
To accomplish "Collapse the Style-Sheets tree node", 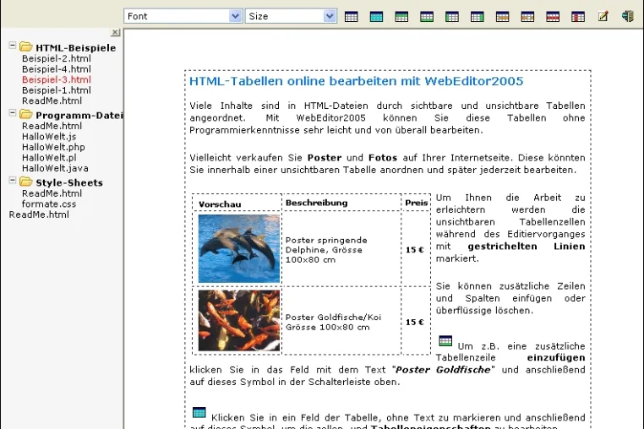I will click(x=13, y=180).
